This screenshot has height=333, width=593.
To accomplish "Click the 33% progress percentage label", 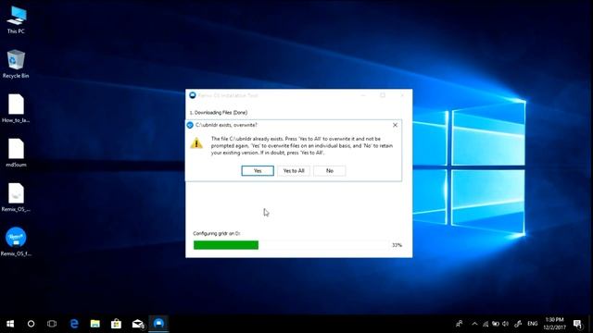I will pos(397,245).
